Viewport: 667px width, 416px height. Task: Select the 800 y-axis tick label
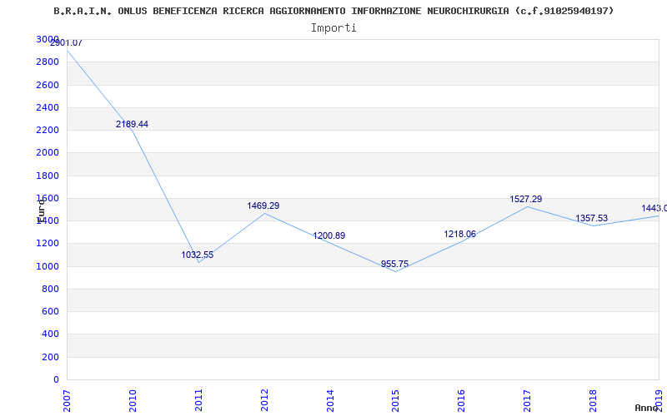tap(51, 289)
